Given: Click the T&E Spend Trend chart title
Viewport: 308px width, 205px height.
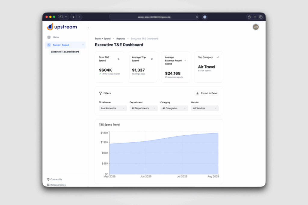Looking at the screenshot, I should pos(109,125).
